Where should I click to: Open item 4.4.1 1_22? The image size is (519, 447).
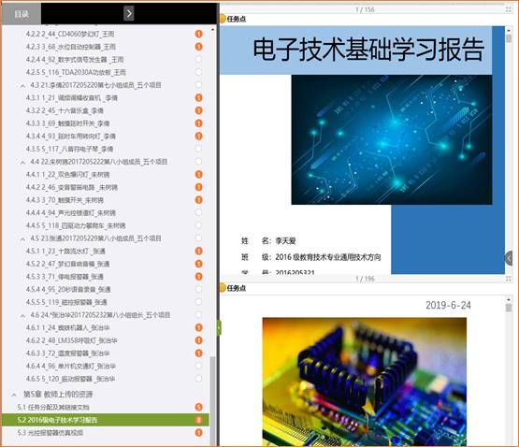pyautogui.click(x=67, y=174)
